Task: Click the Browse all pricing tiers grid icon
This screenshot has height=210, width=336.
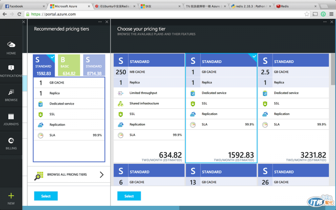Action: (x=39, y=176)
